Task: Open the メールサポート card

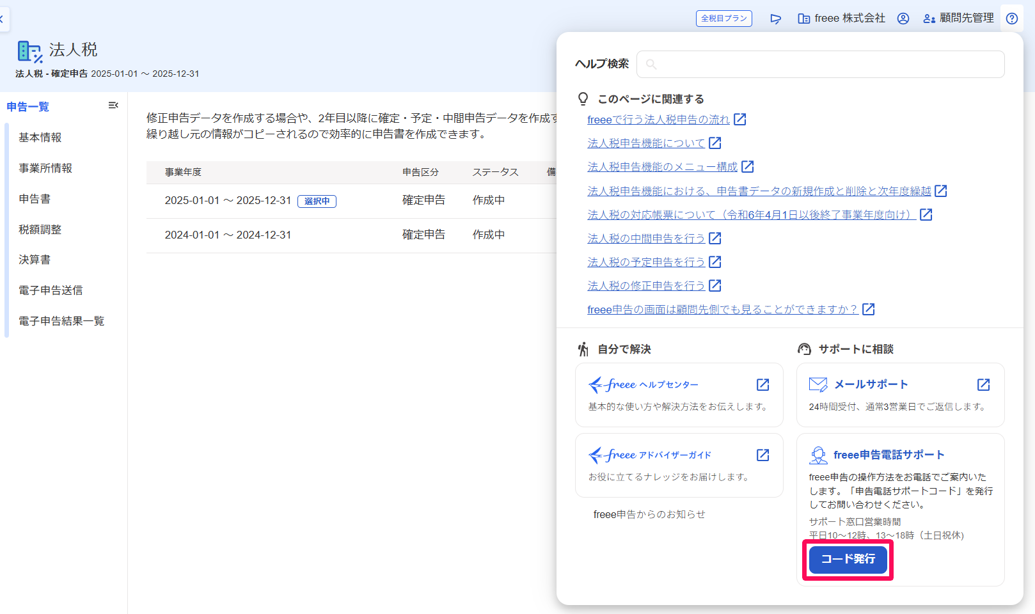Action: 901,395
